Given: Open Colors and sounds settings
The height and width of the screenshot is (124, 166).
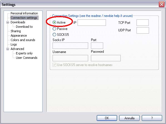Looking at the screenshot, I should (x=23, y=40).
